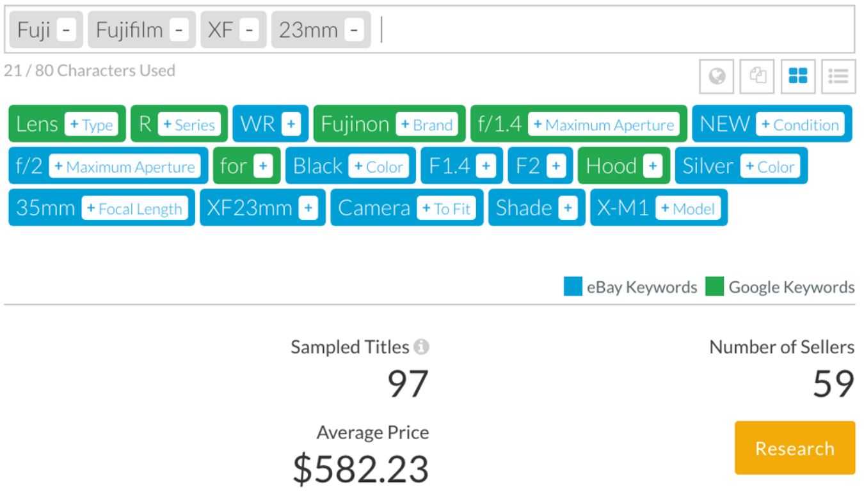Add Black Color keyword
This screenshot has height=494, width=864.
pos(378,167)
